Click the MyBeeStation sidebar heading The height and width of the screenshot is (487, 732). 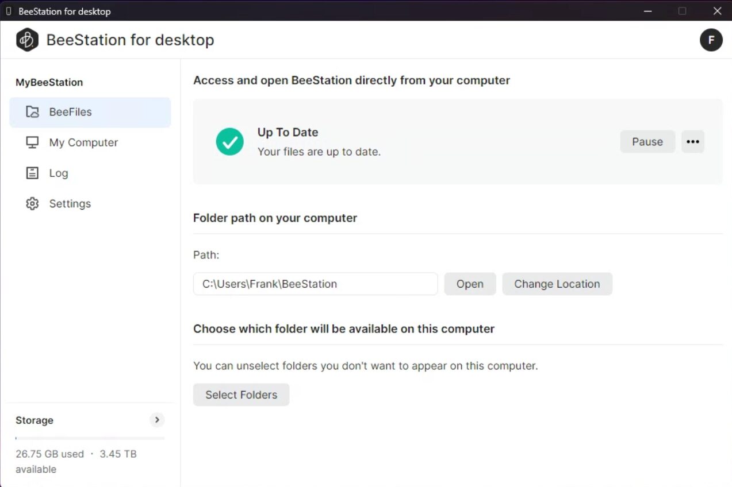[49, 82]
